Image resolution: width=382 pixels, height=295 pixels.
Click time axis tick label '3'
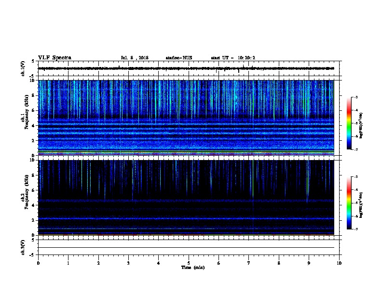[x=128, y=263]
